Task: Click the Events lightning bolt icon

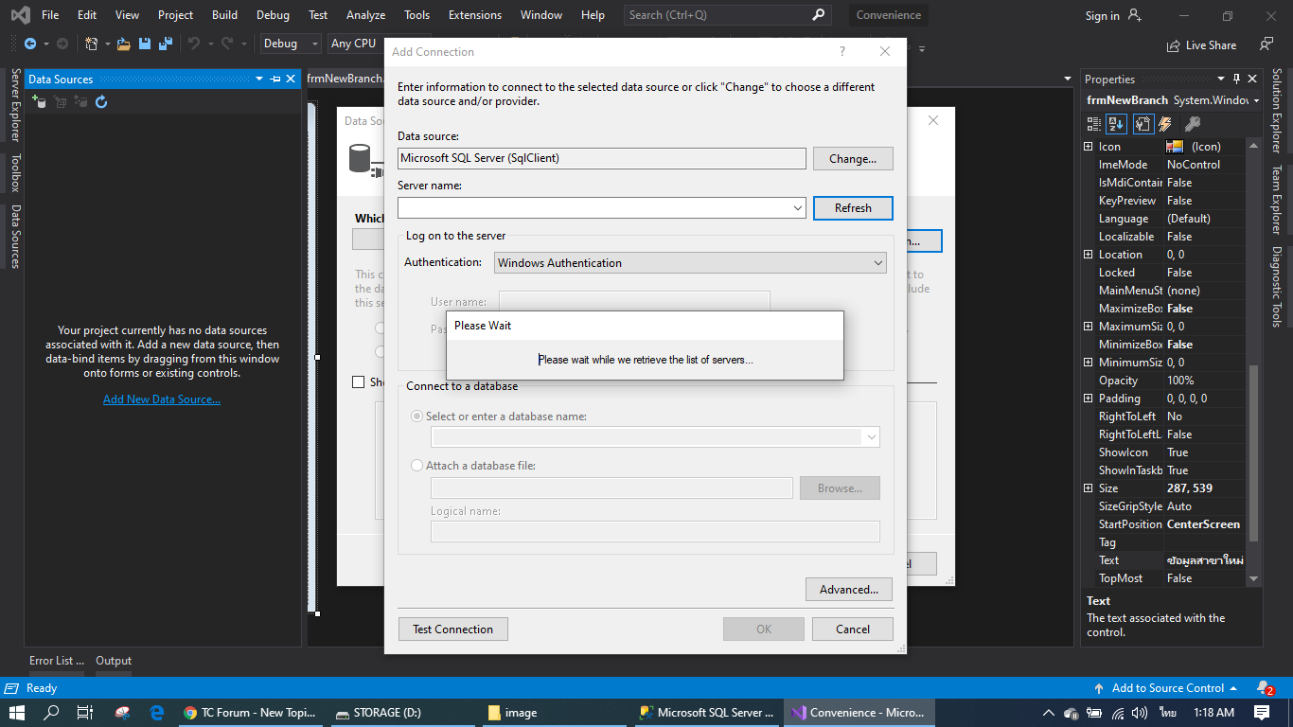Action: coord(1165,124)
